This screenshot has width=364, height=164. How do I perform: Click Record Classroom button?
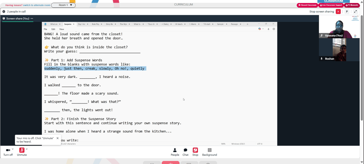coord(307,5)
